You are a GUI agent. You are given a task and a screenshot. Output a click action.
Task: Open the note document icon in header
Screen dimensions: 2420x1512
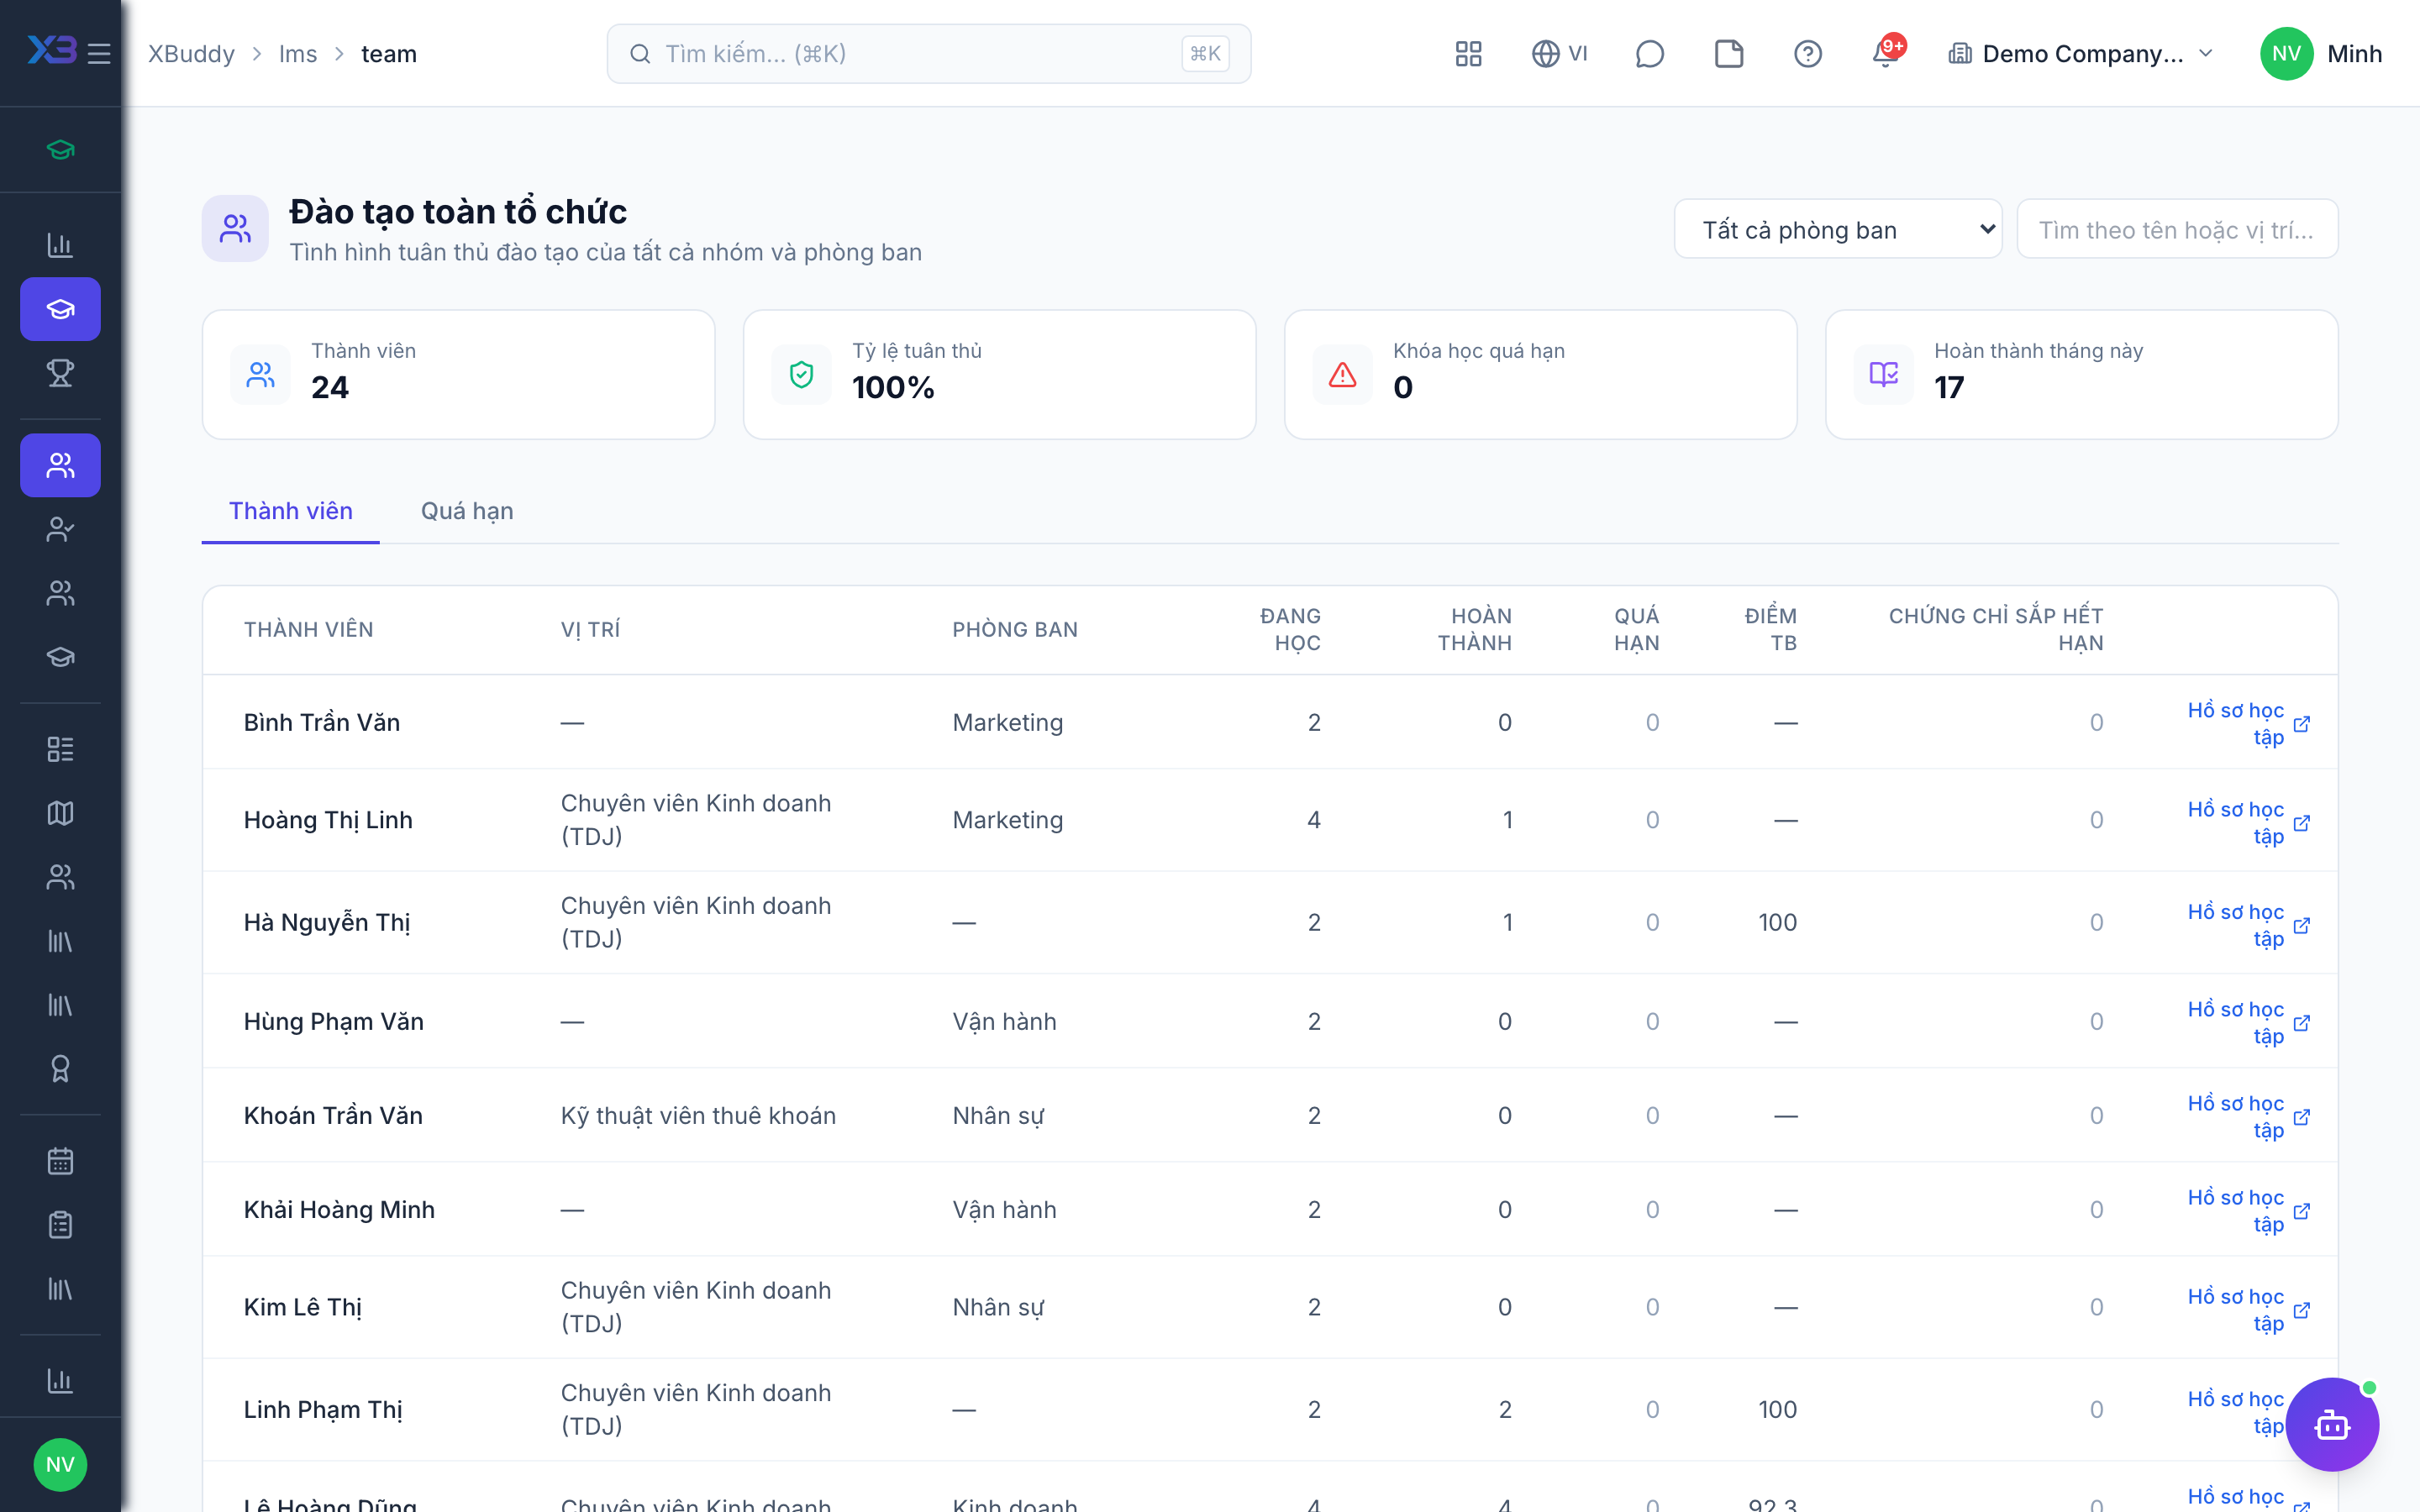click(1728, 53)
